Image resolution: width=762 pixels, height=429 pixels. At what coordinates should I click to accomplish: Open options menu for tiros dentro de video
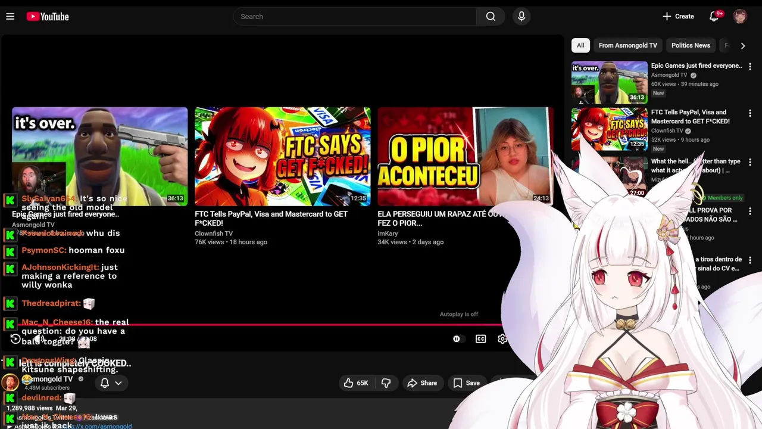(x=750, y=260)
